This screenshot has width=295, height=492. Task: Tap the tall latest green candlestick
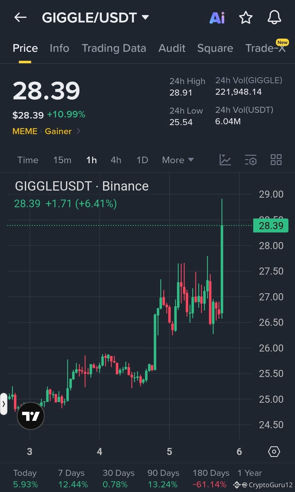(x=222, y=259)
